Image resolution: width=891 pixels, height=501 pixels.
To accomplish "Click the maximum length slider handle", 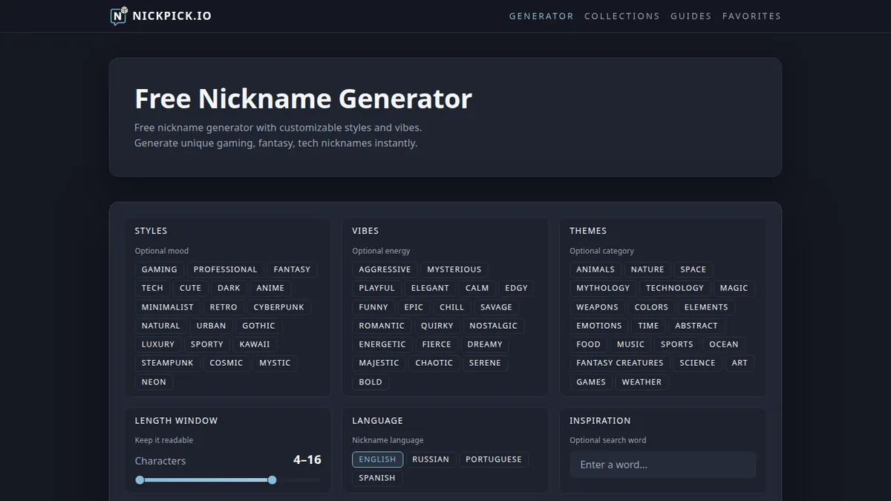I will pyautogui.click(x=272, y=480).
